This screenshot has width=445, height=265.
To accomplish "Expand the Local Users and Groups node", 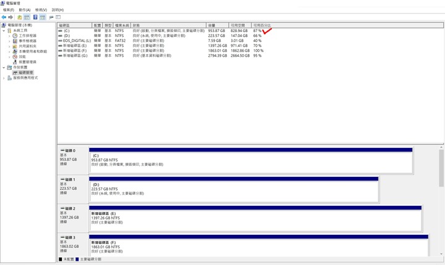I will point(9,52).
